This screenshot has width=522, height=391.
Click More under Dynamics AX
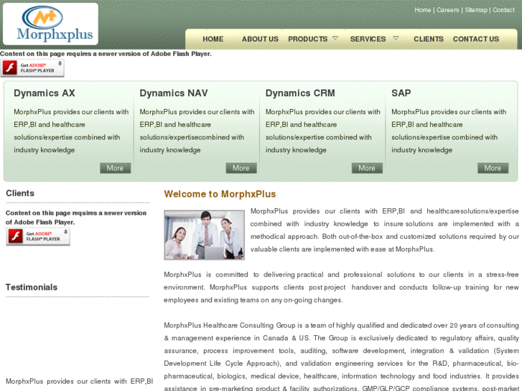tap(115, 168)
